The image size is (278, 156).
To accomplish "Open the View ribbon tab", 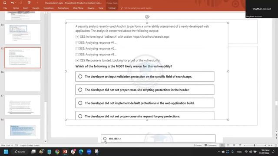I will [101, 8].
